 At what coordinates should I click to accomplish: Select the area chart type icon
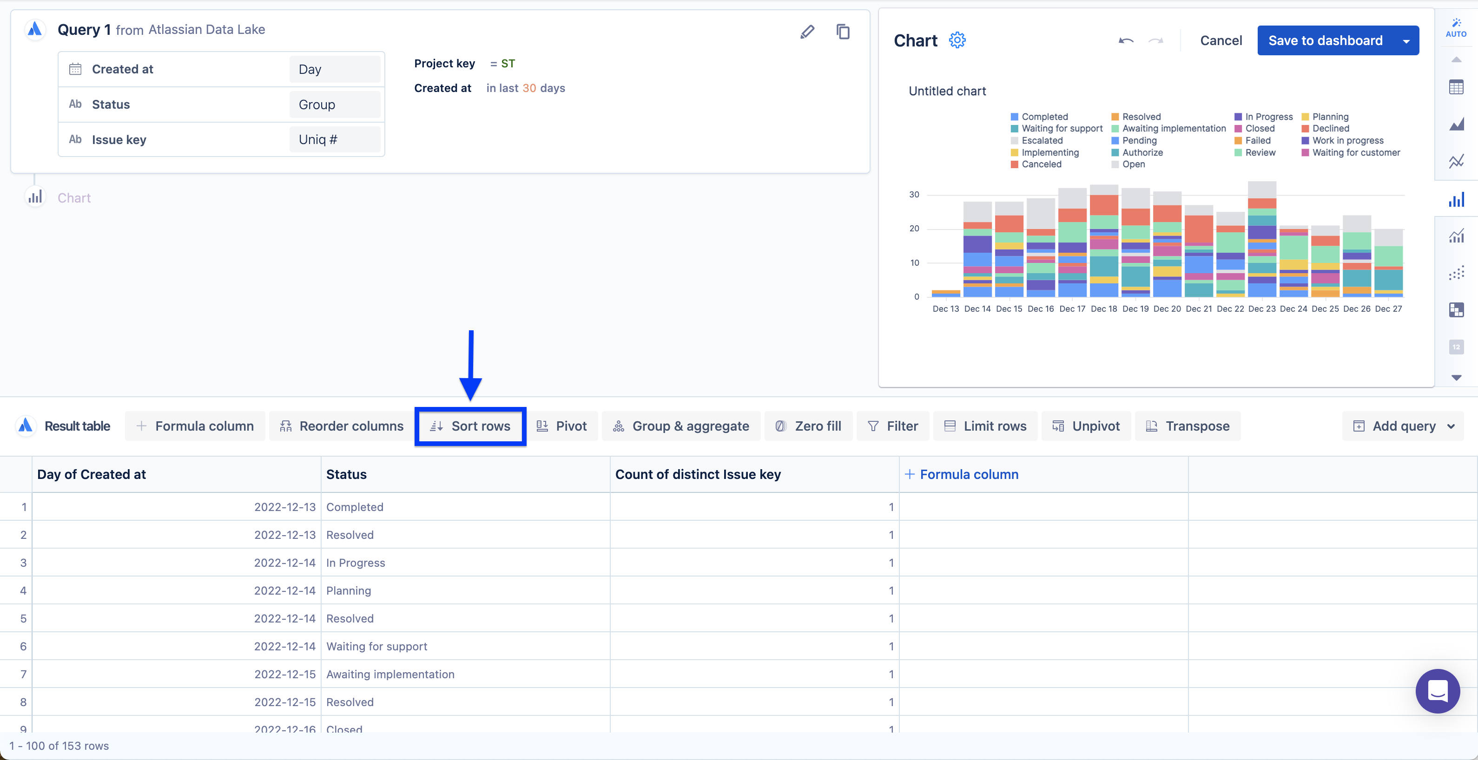click(1456, 124)
